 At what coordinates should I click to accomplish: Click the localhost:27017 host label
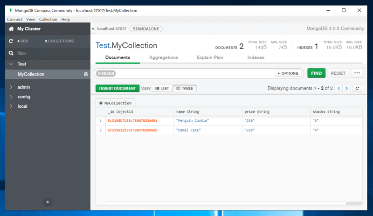(x=111, y=29)
